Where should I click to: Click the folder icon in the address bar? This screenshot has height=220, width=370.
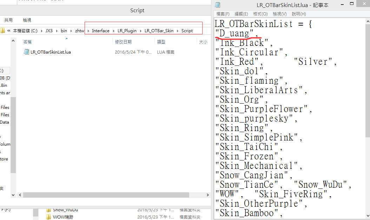point(2,31)
